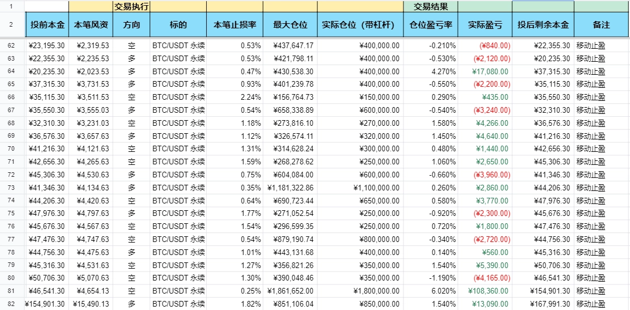The image size is (630, 310).
Task: Select the (¥3,960.00) loss cell
Action: [485, 175]
